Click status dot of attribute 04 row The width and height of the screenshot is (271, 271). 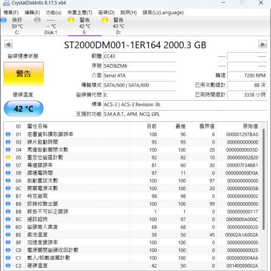point(8,150)
